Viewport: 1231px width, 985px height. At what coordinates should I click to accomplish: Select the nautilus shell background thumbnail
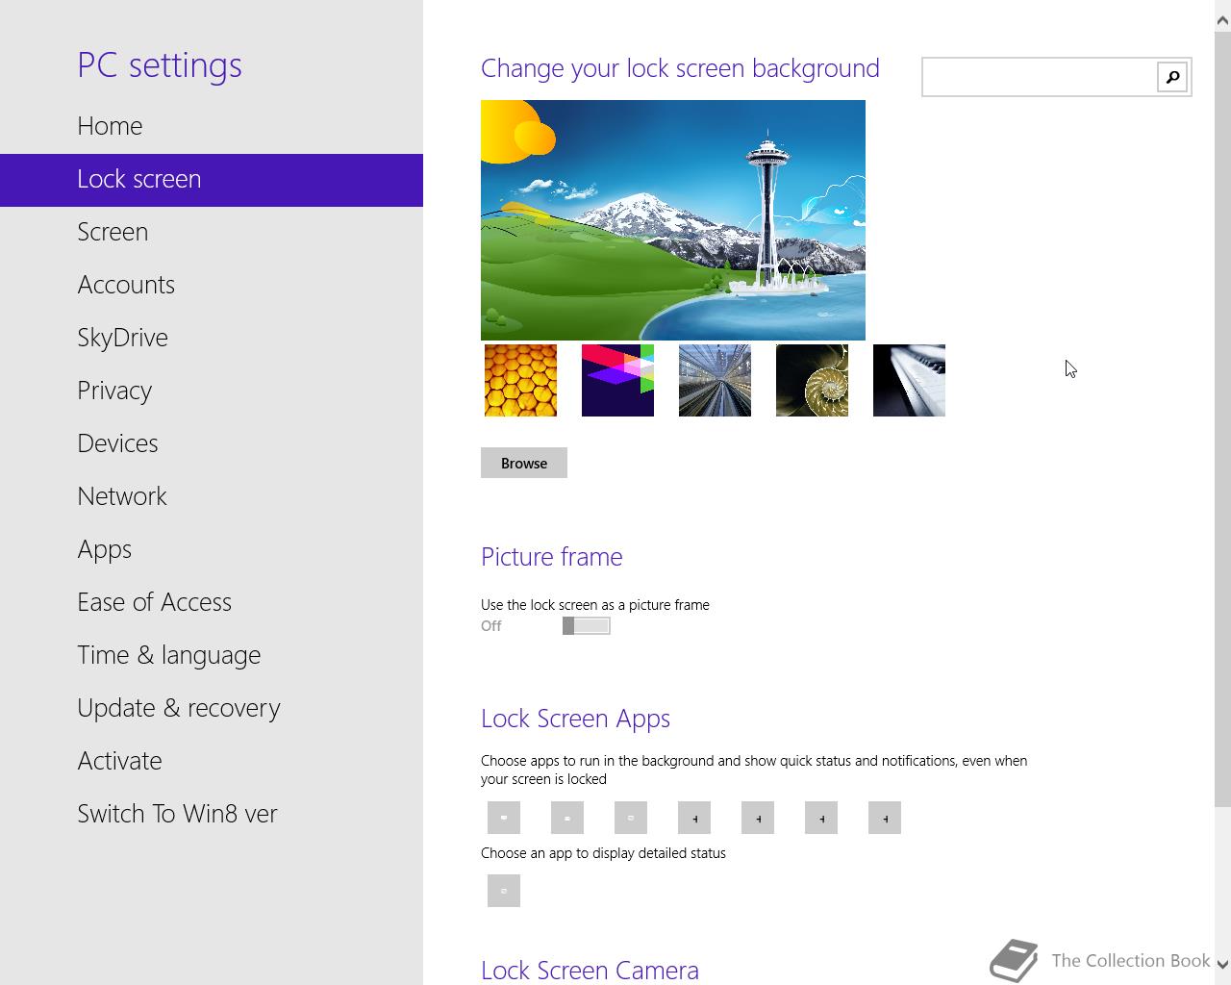pos(812,381)
